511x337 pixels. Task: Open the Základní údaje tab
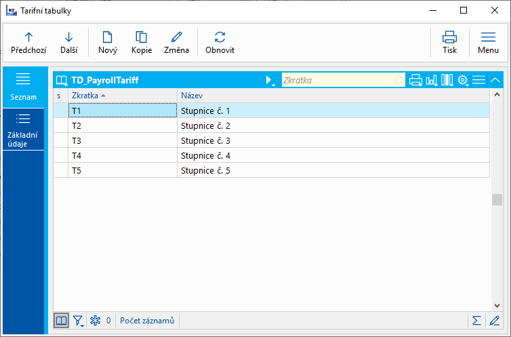click(23, 130)
